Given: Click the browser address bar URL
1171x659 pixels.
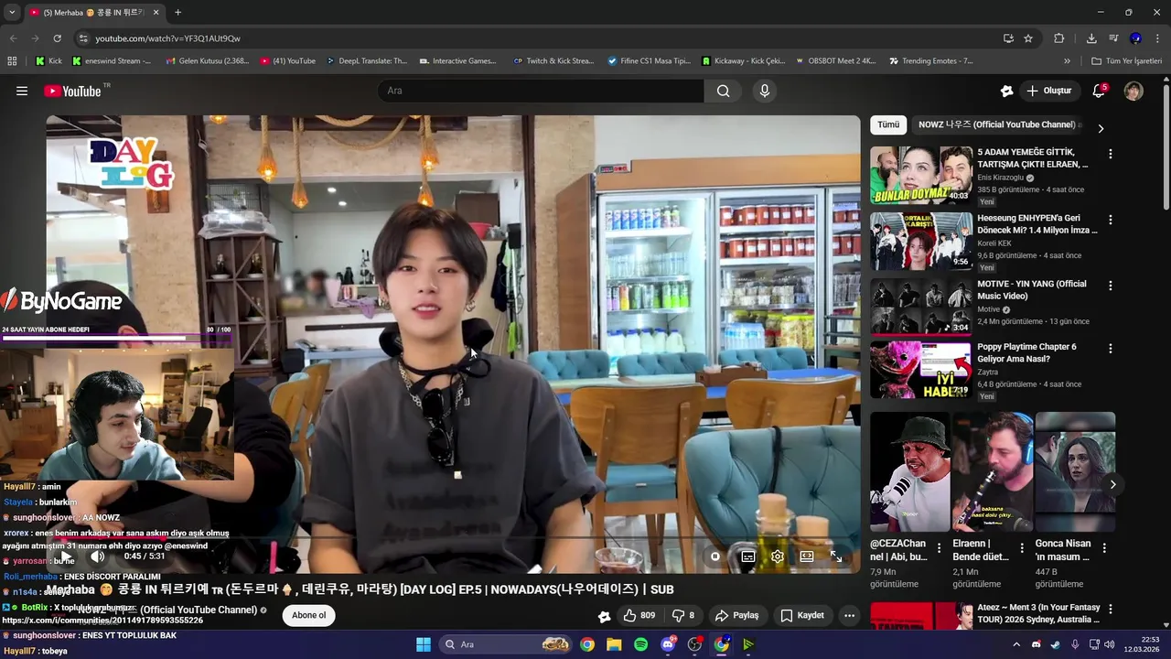Looking at the screenshot, I should coord(167,38).
